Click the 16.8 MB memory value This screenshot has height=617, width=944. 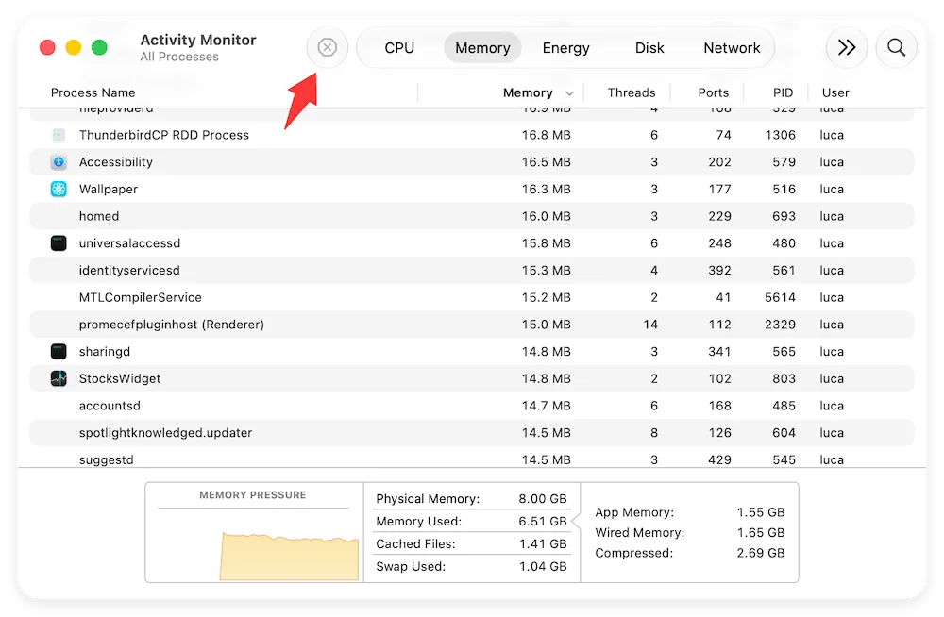pos(546,135)
